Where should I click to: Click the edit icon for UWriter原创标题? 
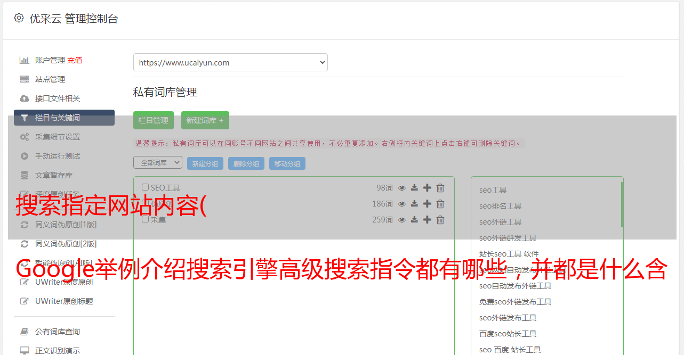[24, 301]
